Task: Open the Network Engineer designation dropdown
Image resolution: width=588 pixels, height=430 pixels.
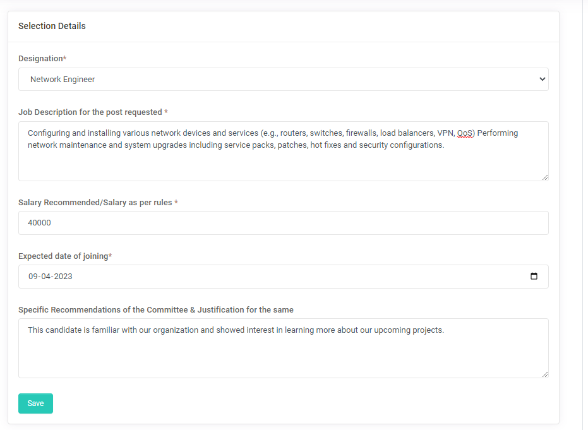Action: [x=283, y=80]
